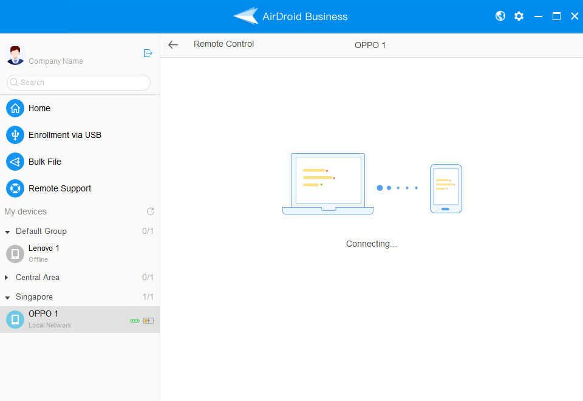The width and height of the screenshot is (583, 401).
Task: Click the Bulk File send icon
Action: point(15,162)
